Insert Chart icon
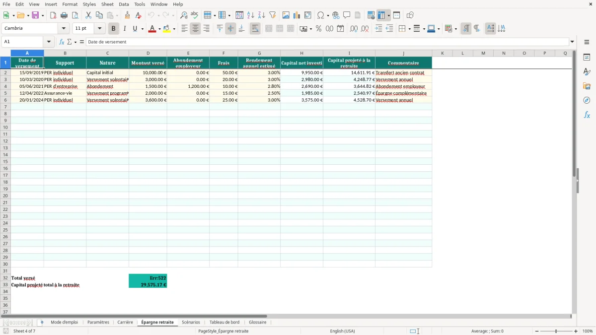This screenshot has width=596, height=335. [x=297, y=15]
